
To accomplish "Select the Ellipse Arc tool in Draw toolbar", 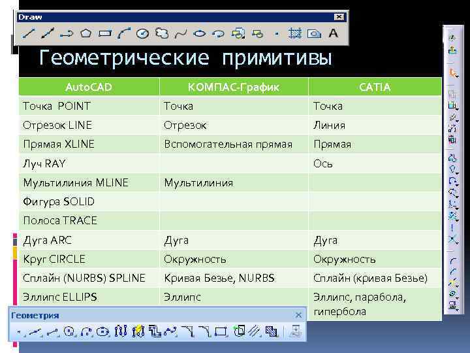I will (218, 33).
